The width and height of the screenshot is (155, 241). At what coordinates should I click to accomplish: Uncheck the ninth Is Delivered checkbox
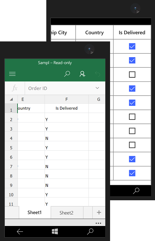(132, 159)
